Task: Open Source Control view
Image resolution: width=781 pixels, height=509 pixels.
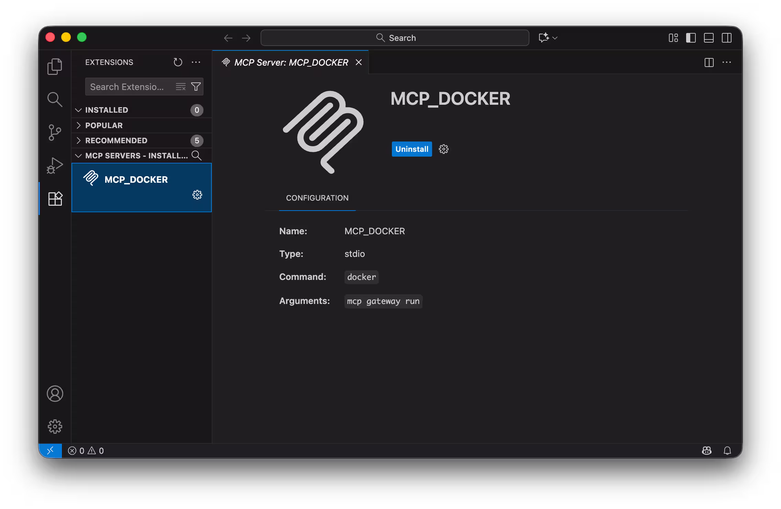Action: [54, 132]
